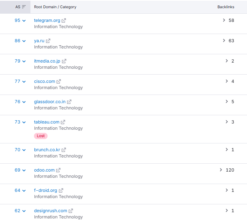Expand telegram.org backlinks arrow
This screenshot has width=247, height=220.
pyautogui.click(x=224, y=20)
